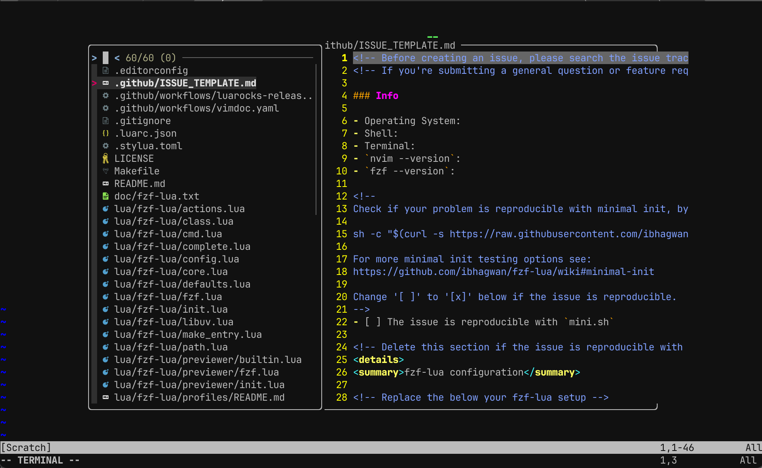762x468 pixels.
Task: Select lua/fzf-lua/profiles/README.md in the file list
Action: pyautogui.click(x=200, y=397)
